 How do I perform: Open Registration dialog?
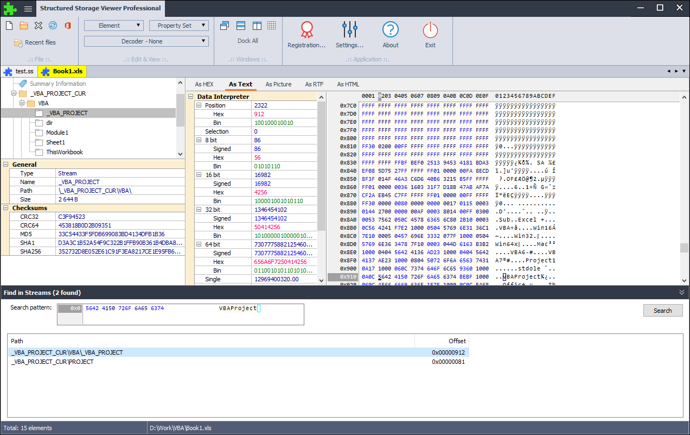(306, 35)
